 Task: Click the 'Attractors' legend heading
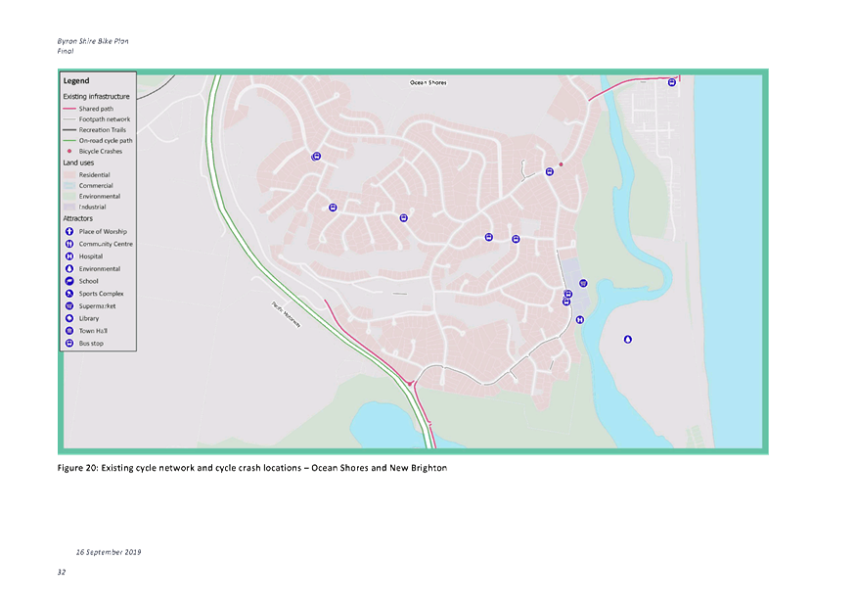coord(77,218)
